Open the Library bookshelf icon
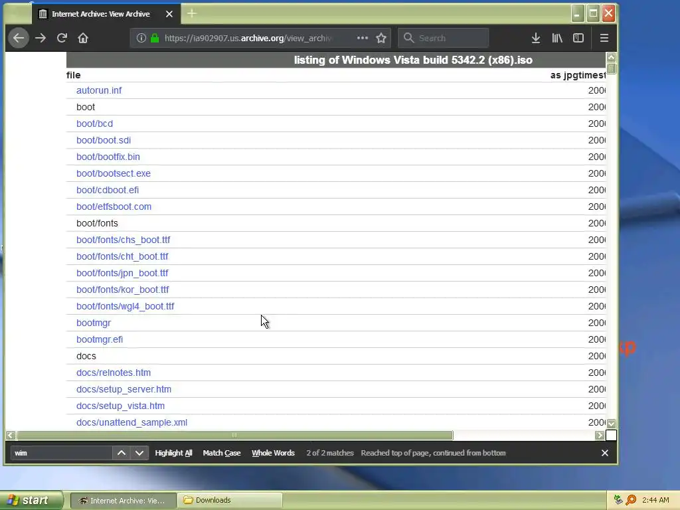The image size is (680, 510). [x=557, y=38]
